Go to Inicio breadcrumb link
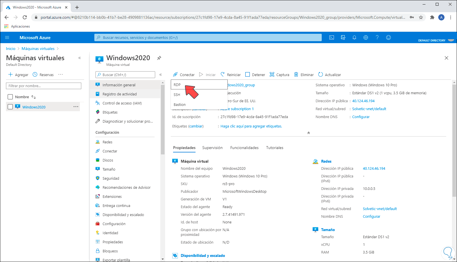Image resolution: width=457 pixels, height=262 pixels. tap(11, 49)
